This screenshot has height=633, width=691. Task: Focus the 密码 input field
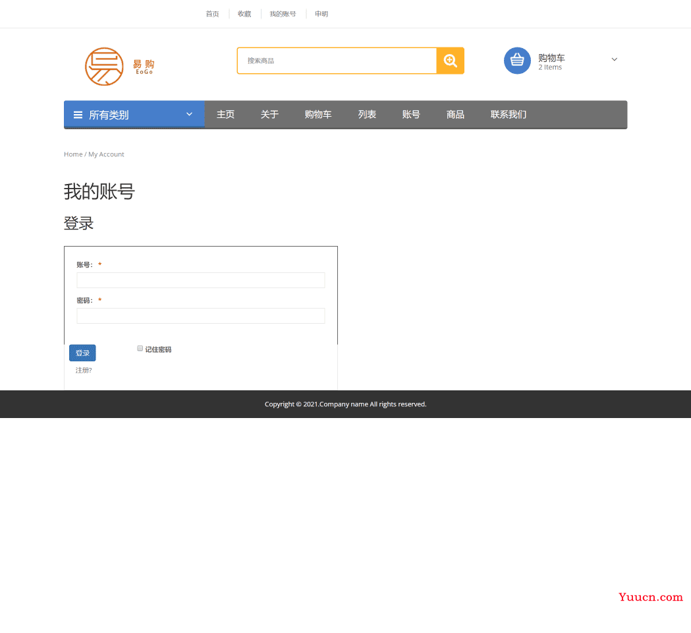(x=200, y=316)
